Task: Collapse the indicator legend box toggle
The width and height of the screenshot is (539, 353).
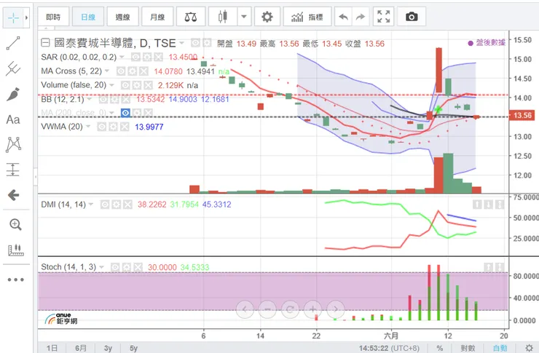Action: [45, 43]
